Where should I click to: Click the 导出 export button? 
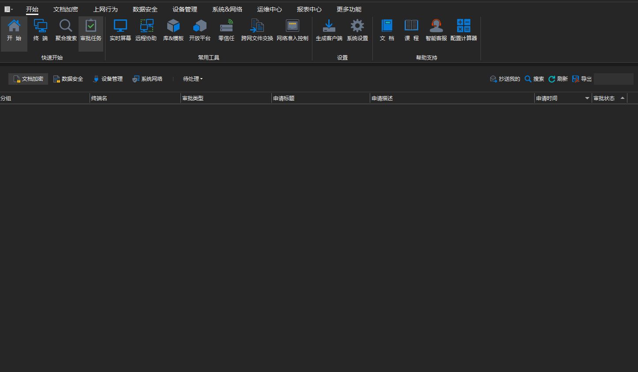tap(582, 79)
